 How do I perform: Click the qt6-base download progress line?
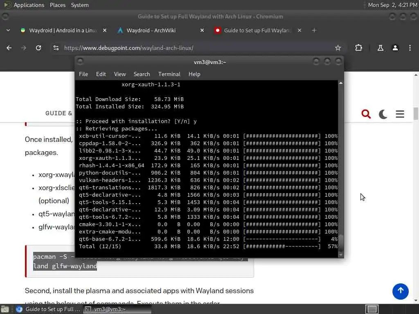coord(208,239)
